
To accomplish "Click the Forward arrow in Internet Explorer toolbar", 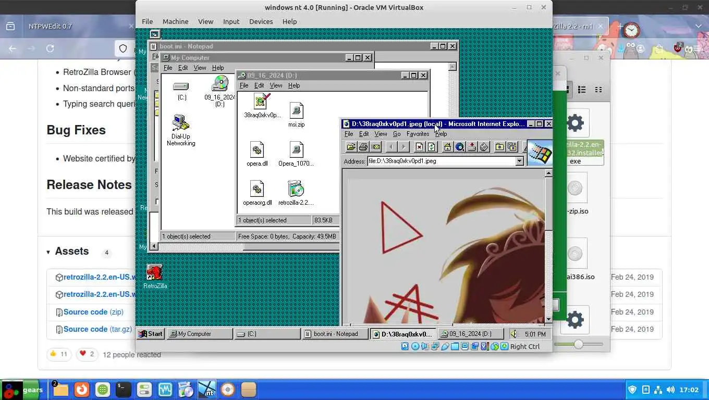I will coord(403,147).
